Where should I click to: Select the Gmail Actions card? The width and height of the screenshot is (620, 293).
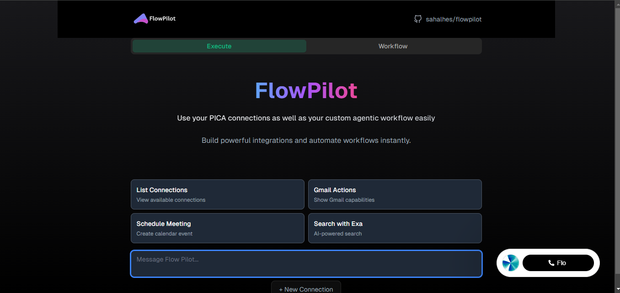(x=395, y=194)
